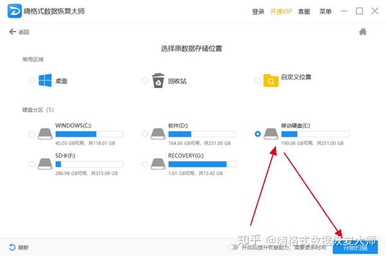Go back using the 返回 arrow
The height and width of the screenshot is (256, 386).
(13, 32)
